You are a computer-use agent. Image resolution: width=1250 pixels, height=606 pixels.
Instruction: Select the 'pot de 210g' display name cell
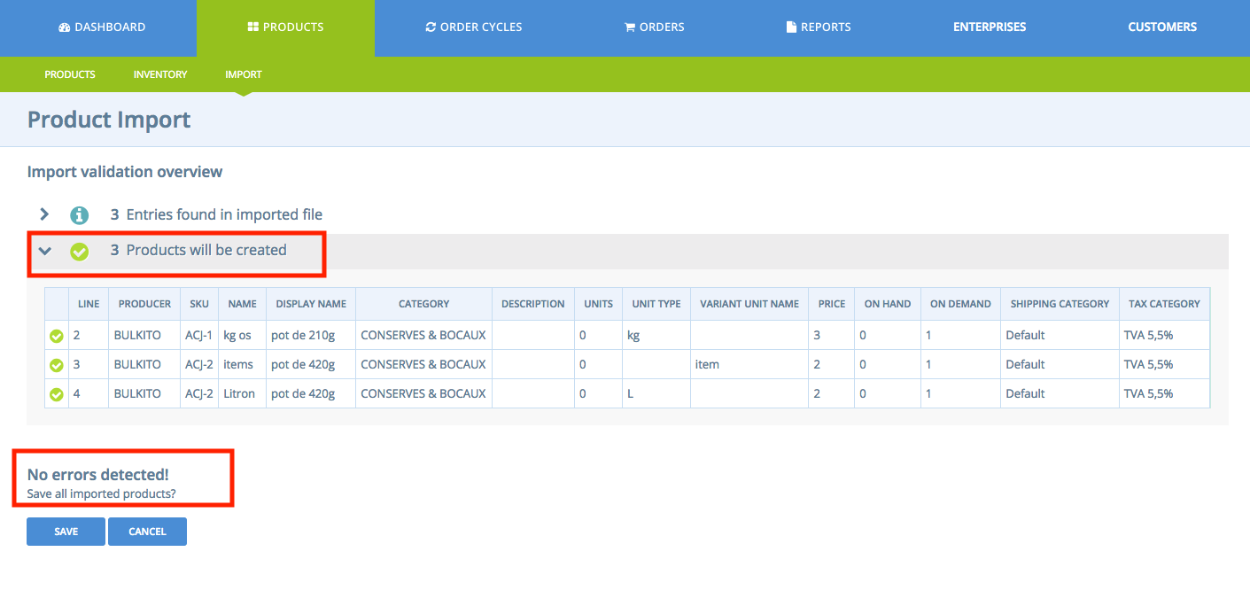tap(304, 335)
